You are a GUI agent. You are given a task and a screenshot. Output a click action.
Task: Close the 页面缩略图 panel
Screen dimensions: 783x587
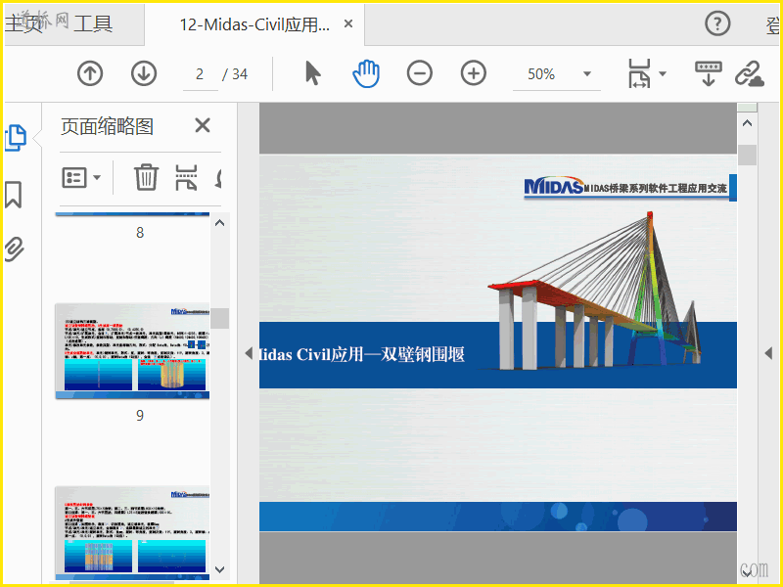pyautogui.click(x=203, y=125)
